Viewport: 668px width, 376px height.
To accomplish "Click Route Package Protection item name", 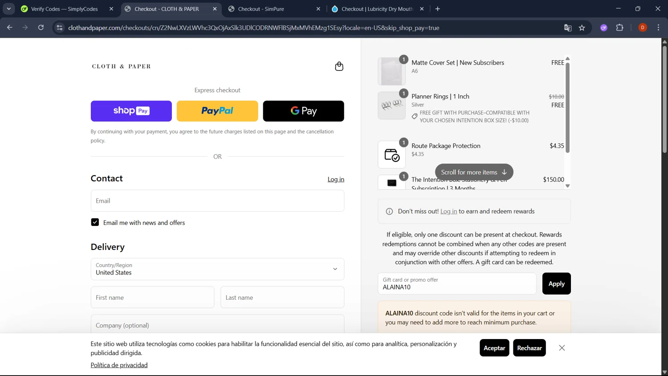I will pos(446,146).
